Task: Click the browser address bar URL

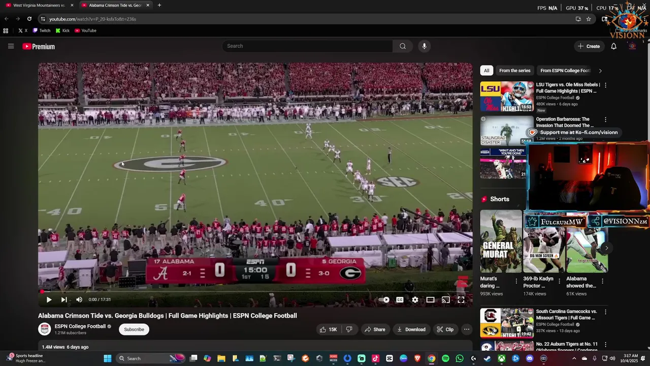Action: point(92,19)
